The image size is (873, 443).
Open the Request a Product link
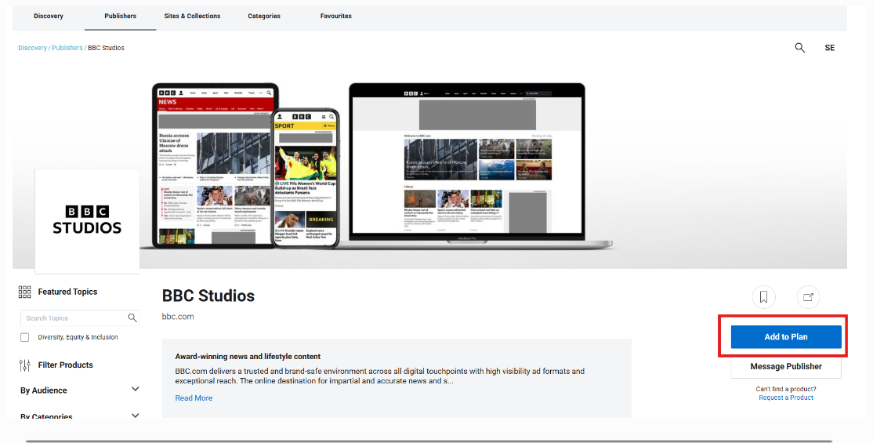click(785, 398)
